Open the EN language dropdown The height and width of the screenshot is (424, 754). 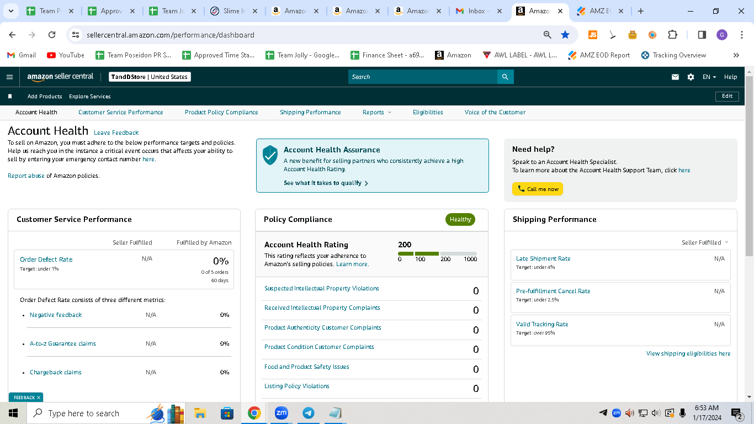[709, 77]
